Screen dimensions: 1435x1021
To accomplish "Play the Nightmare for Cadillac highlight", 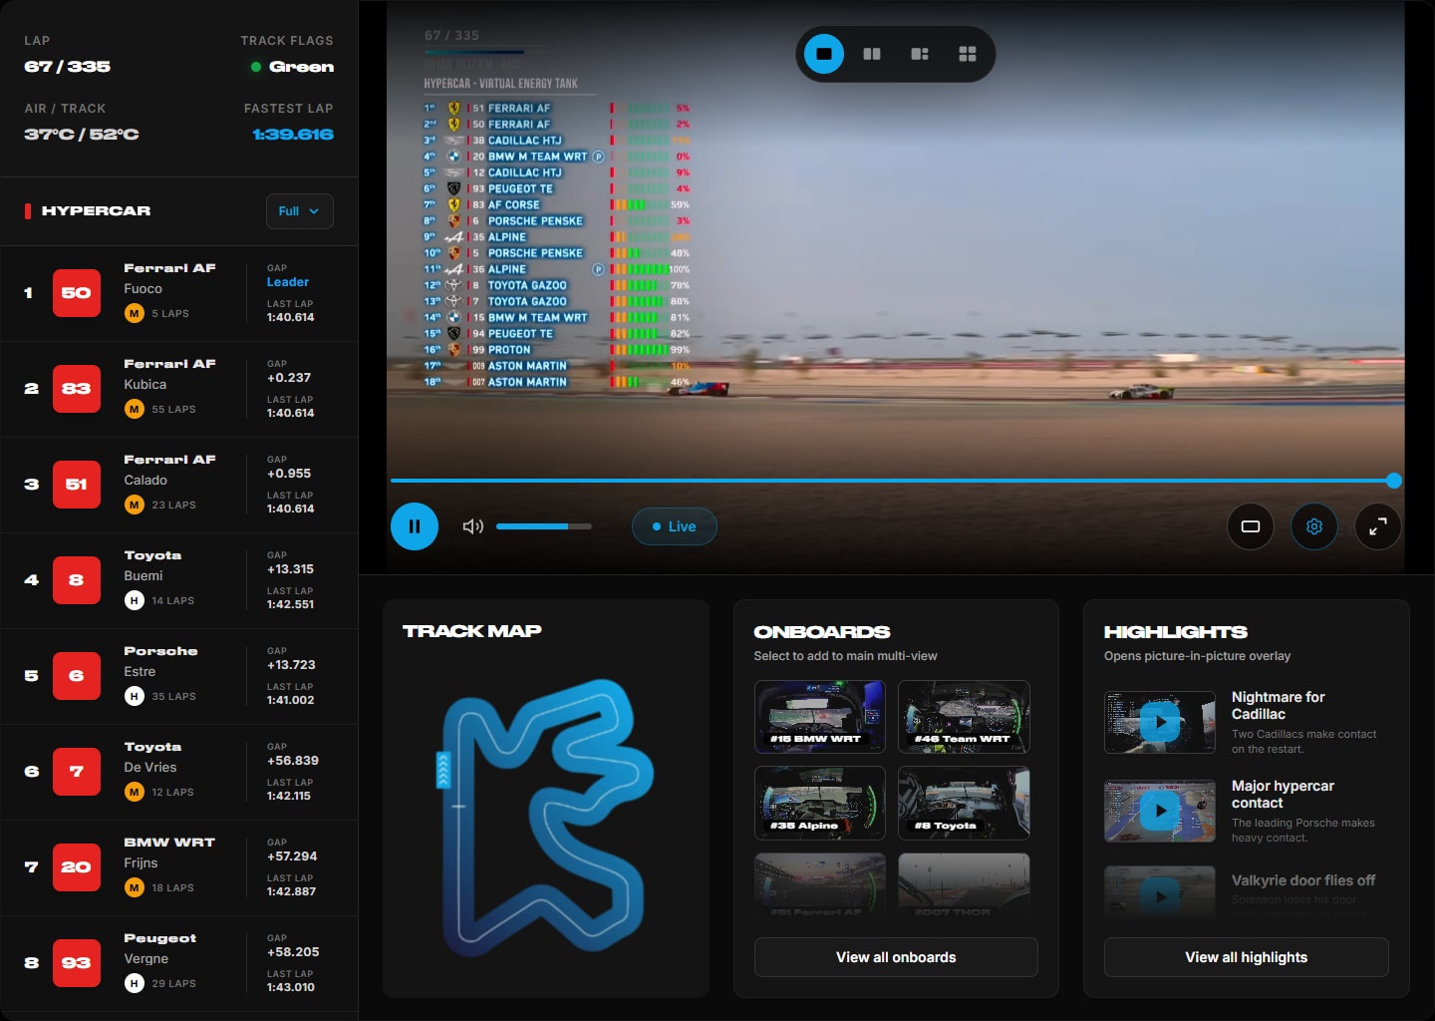I will [x=1160, y=722].
